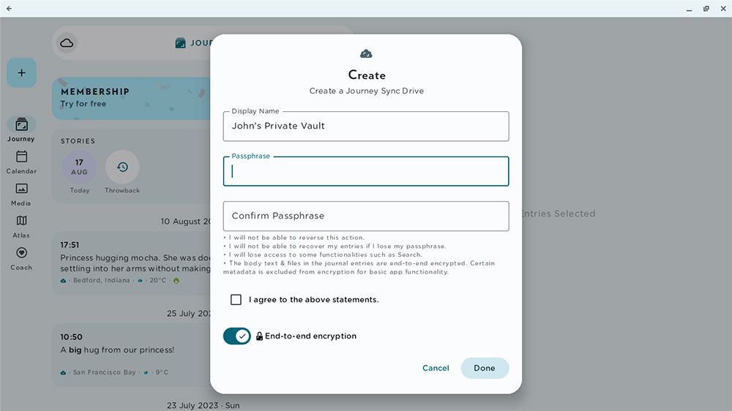Click the back arrow in title bar

9,8
